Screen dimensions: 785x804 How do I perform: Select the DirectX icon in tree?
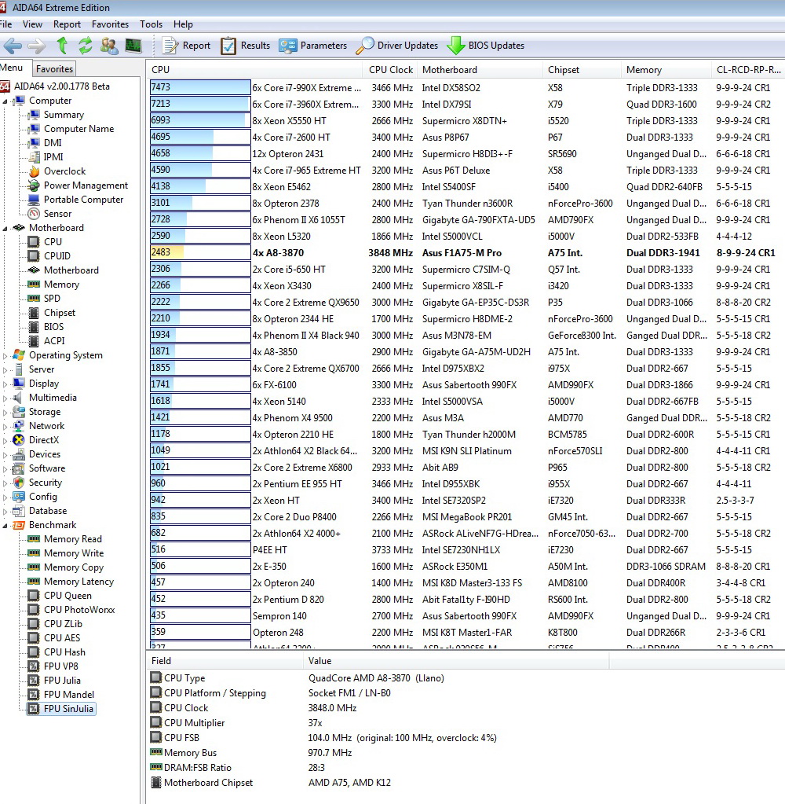coord(19,440)
